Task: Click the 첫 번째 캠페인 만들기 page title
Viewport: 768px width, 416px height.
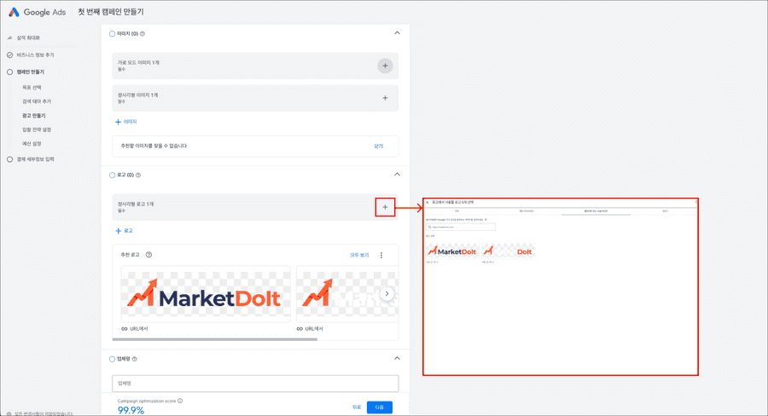Action: coord(111,12)
